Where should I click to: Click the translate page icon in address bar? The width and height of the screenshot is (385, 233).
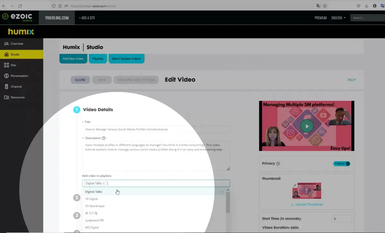click(x=318, y=6)
